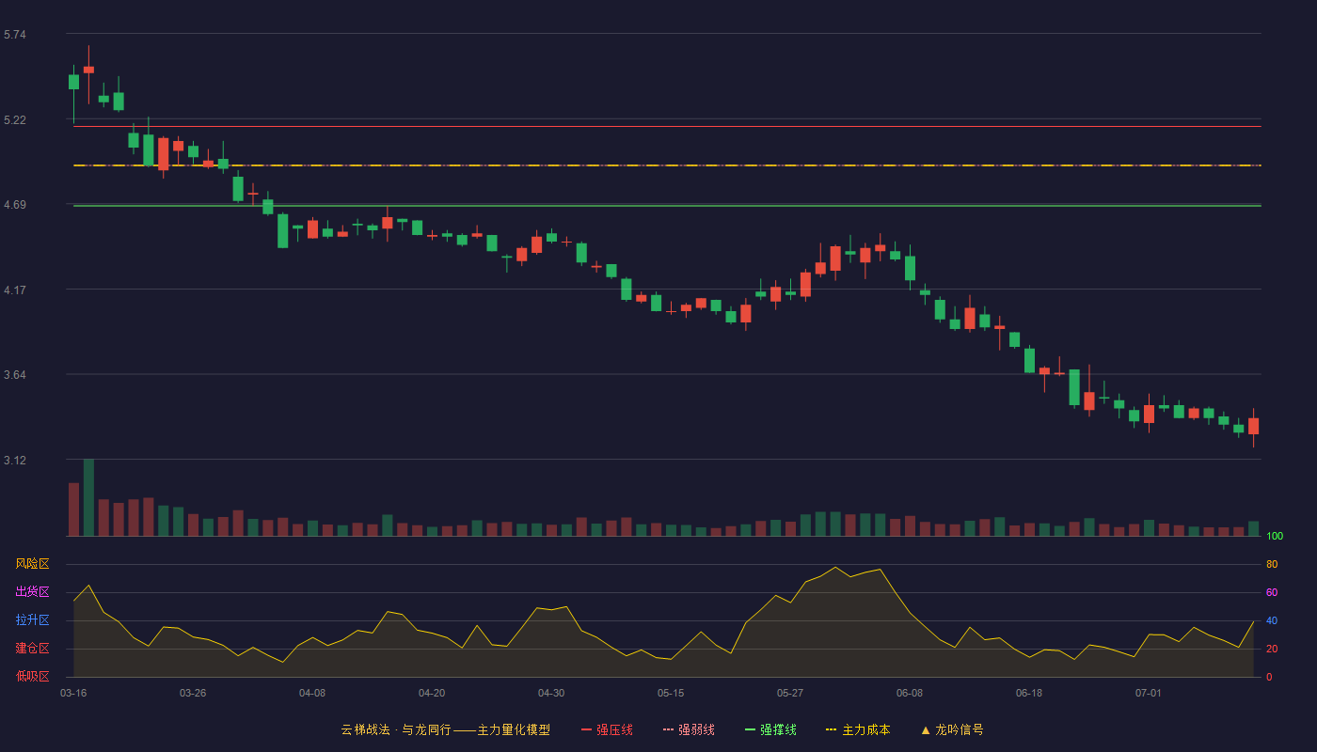Click the 3.12 price axis label
The height and width of the screenshot is (752, 1317).
click(15, 461)
